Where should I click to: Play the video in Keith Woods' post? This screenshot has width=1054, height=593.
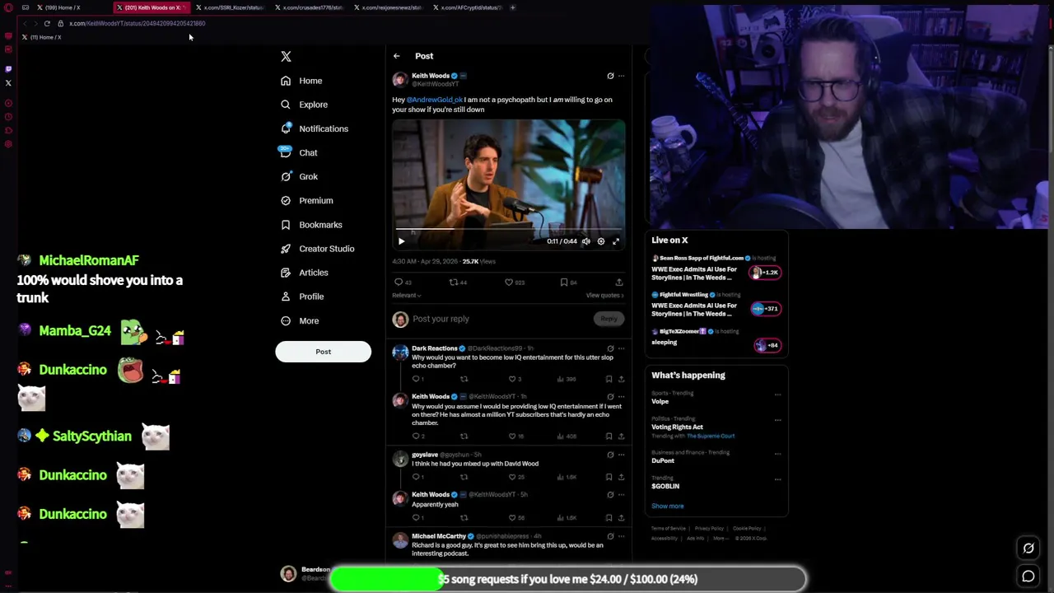[x=401, y=241]
